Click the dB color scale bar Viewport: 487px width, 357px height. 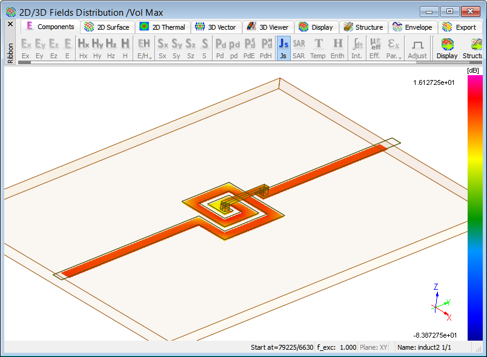pyautogui.click(x=475, y=207)
